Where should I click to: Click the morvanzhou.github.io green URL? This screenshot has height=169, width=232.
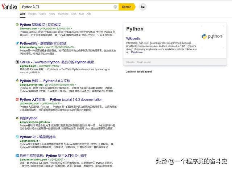click(x=36, y=122)
